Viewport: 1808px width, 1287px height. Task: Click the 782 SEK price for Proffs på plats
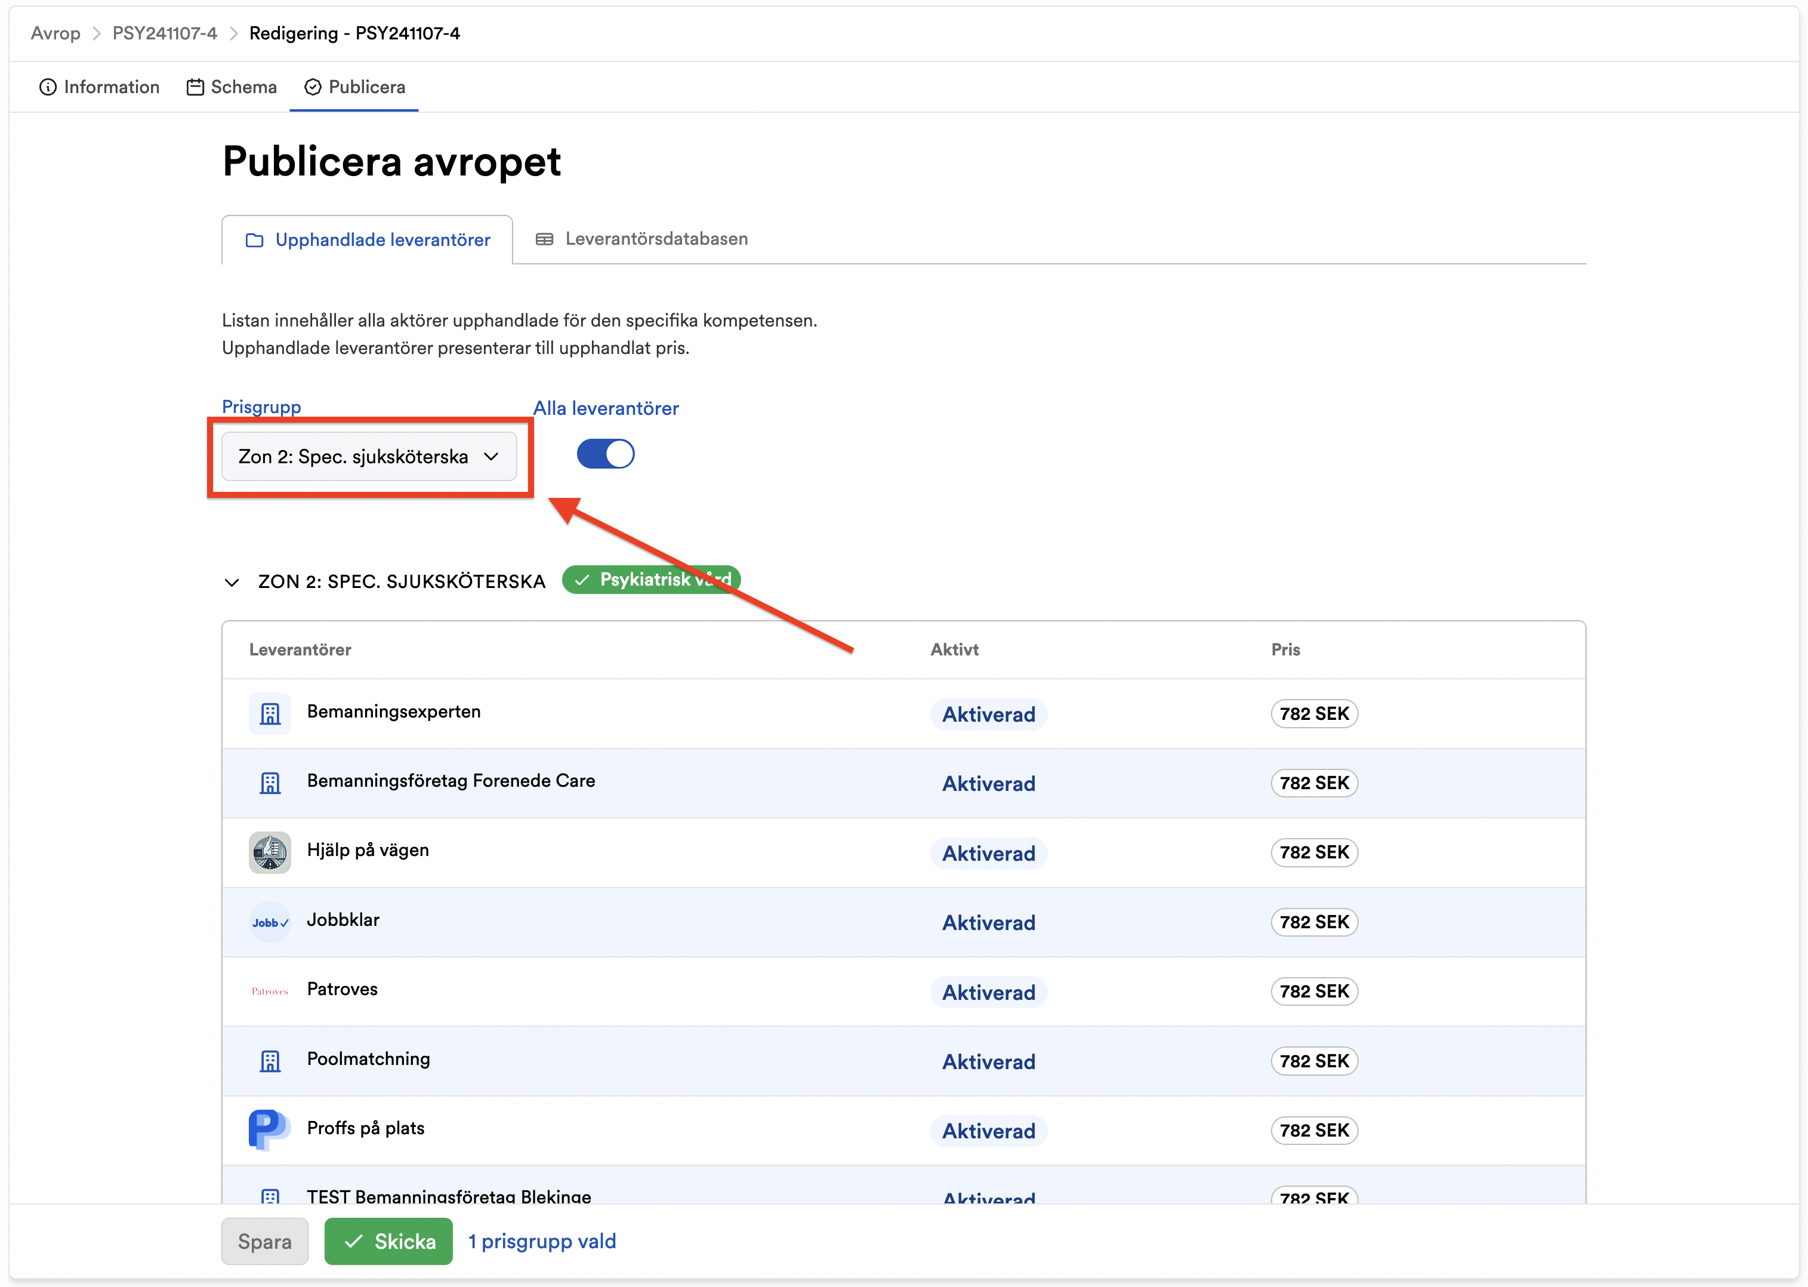pos(1314,1130)
